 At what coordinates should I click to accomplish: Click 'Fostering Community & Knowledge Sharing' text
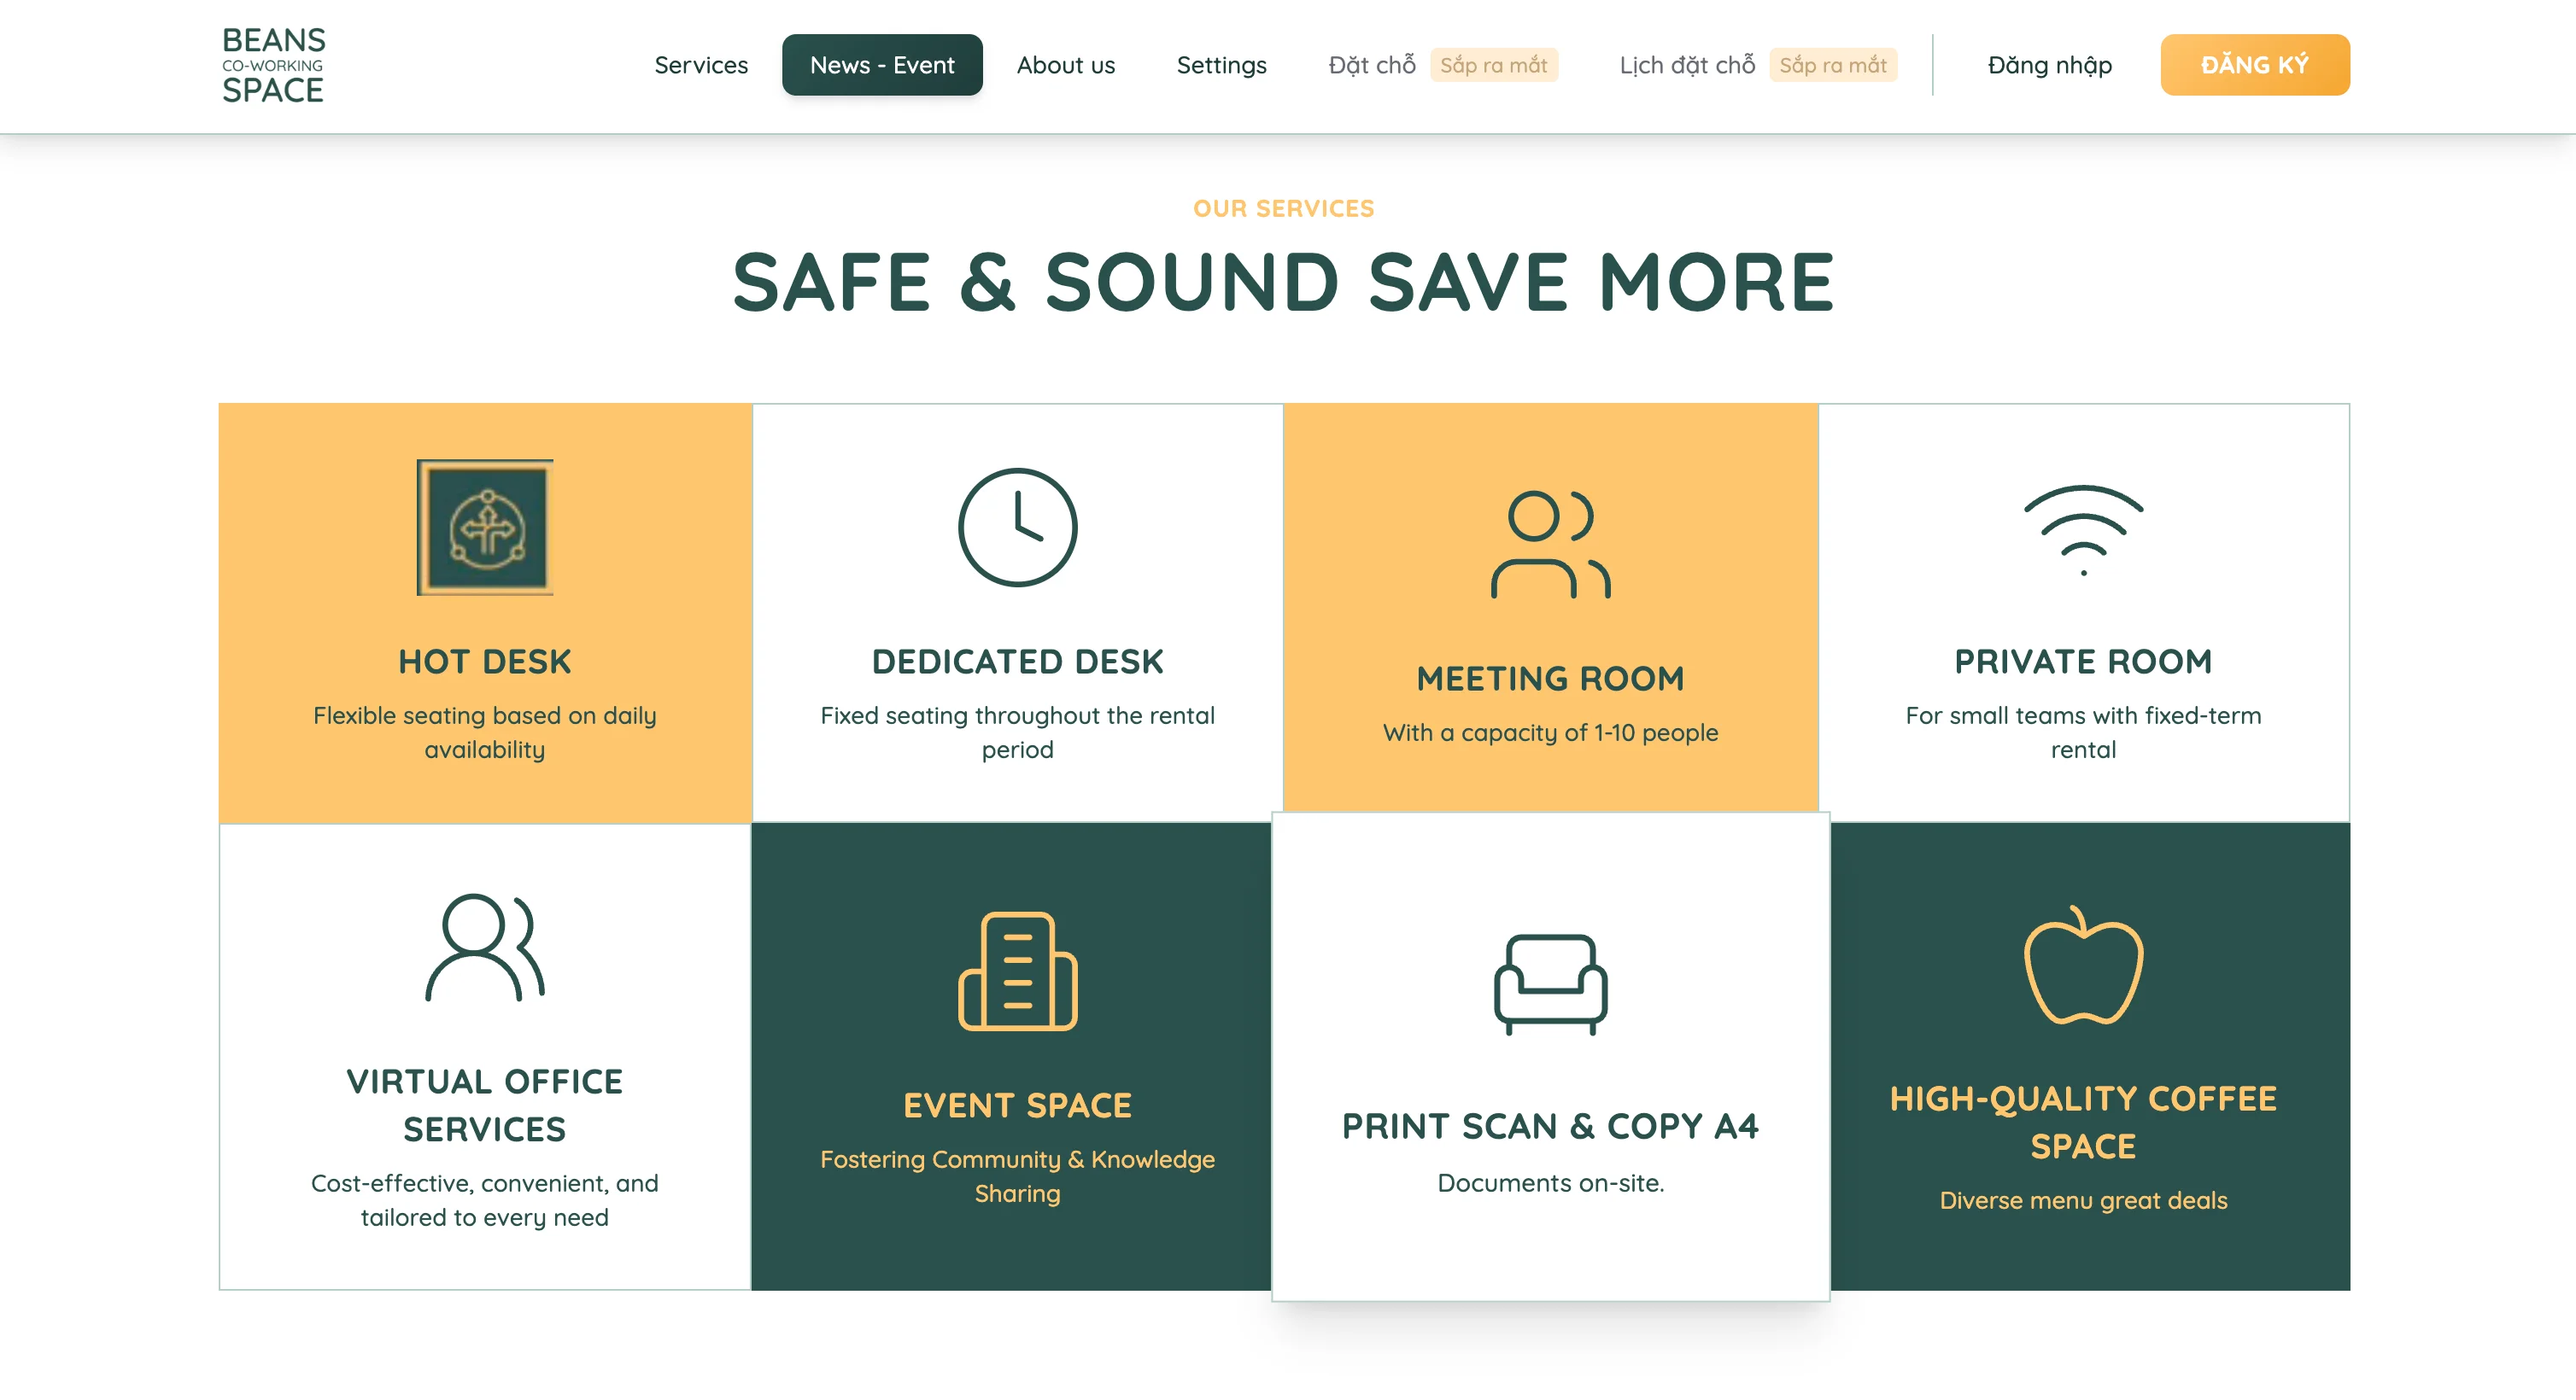[1017, 1176]
